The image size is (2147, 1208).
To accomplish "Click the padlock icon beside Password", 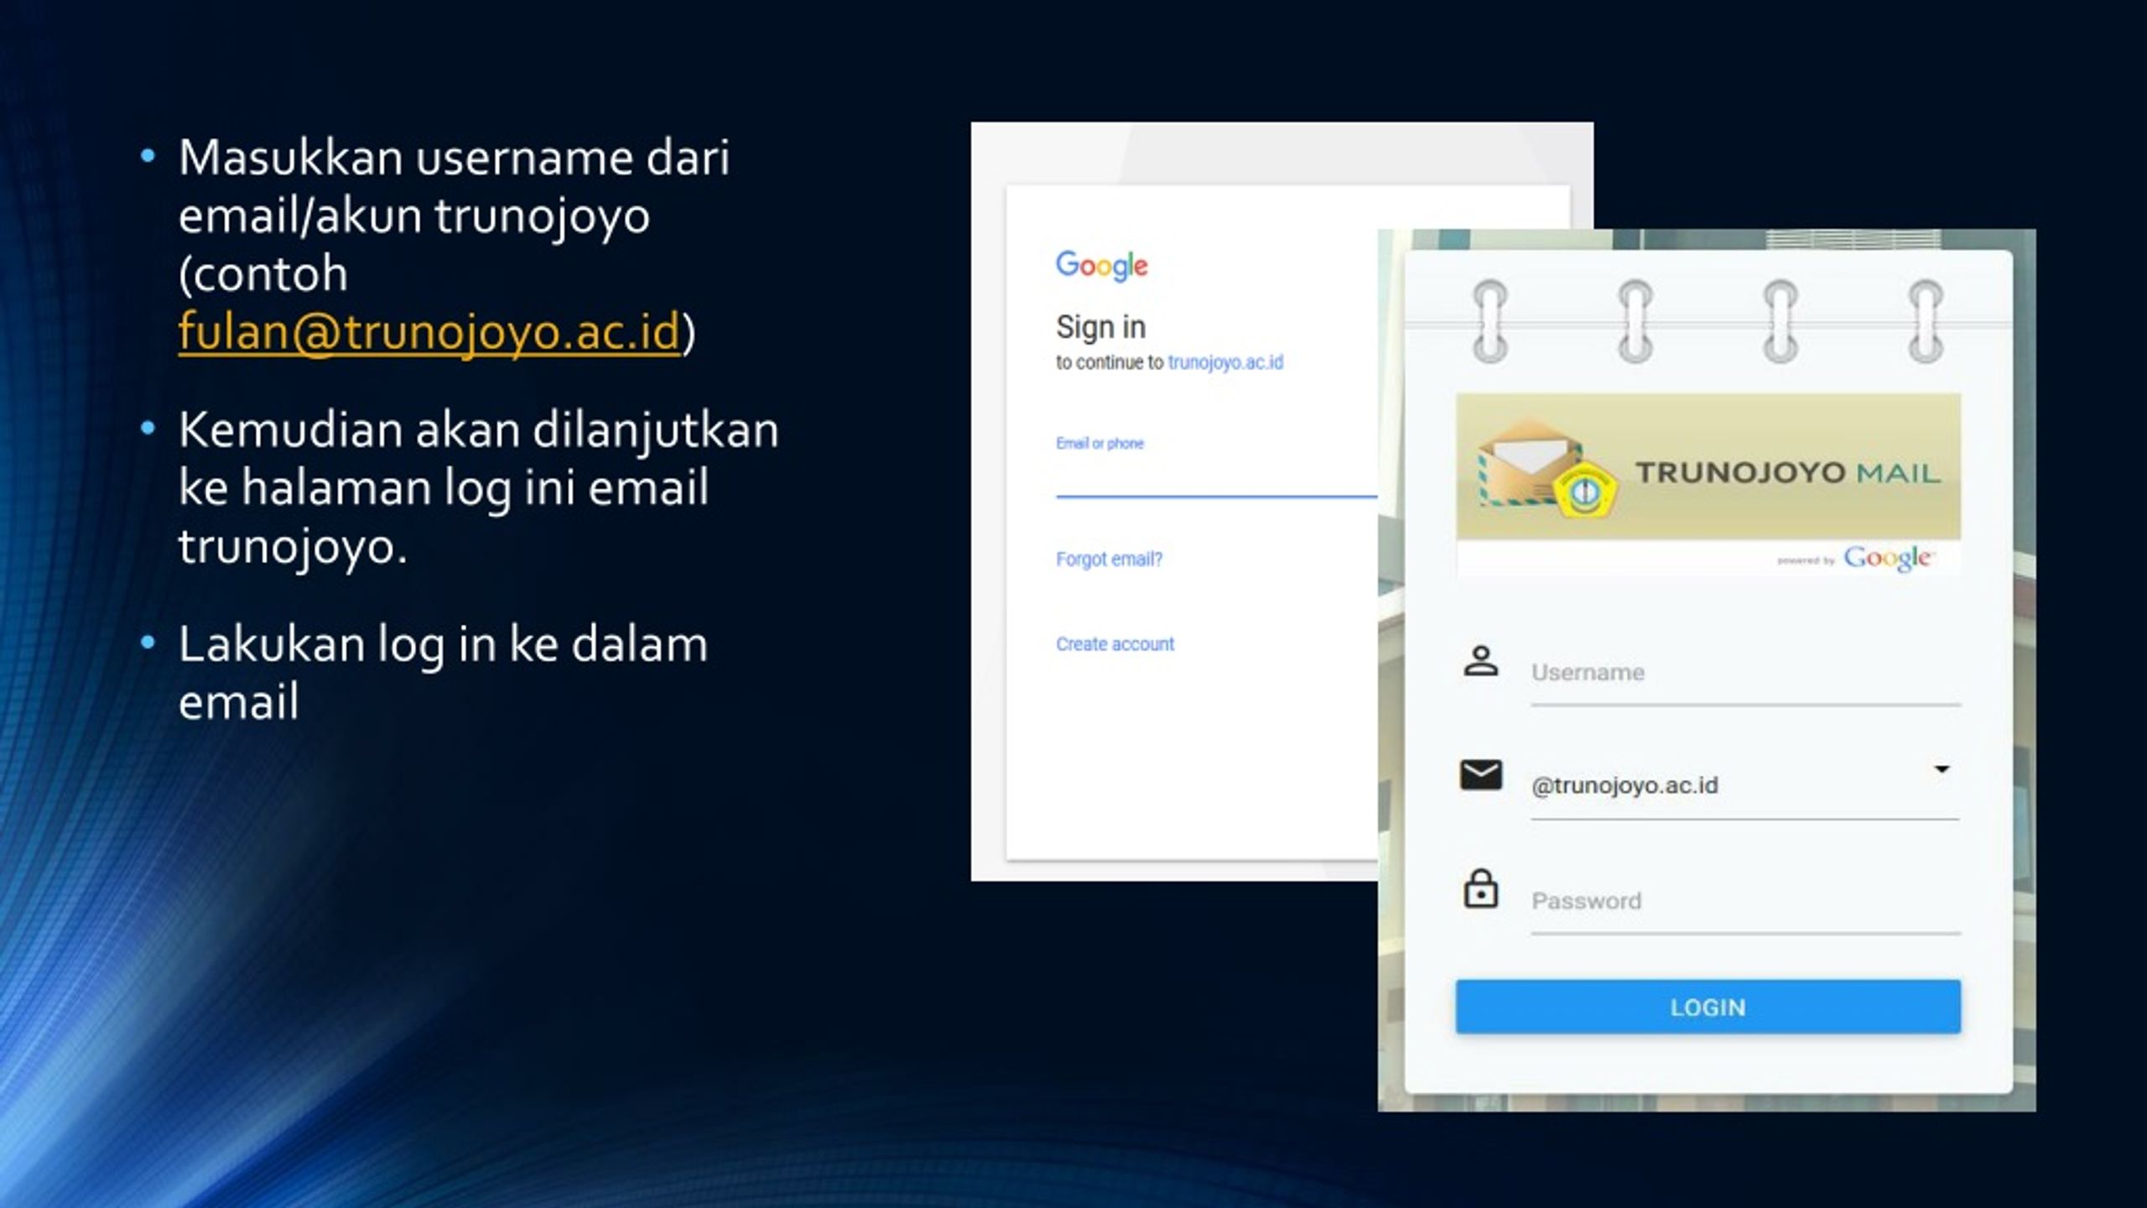I will (1481, 889).
